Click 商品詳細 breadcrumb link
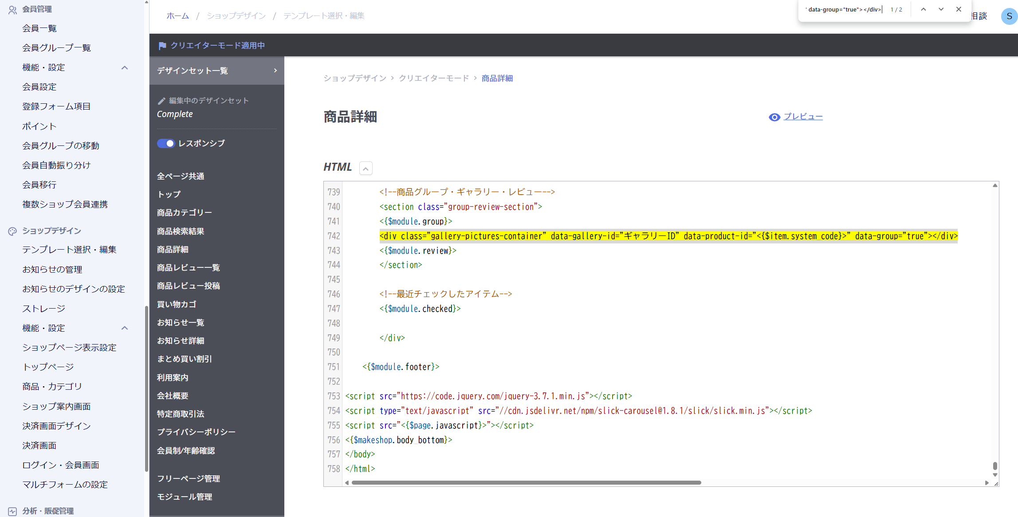The width and height of the screenshot is (1018, 517). click(x=497, y=78)
